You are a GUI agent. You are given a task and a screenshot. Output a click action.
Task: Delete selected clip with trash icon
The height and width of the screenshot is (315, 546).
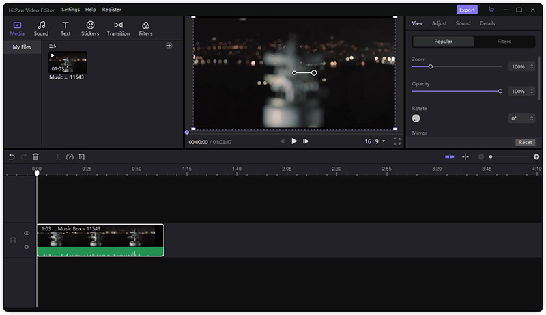[x=35, y=156]
